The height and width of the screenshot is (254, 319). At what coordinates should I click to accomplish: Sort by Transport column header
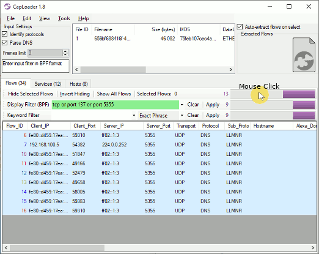(x=186, y=126)
